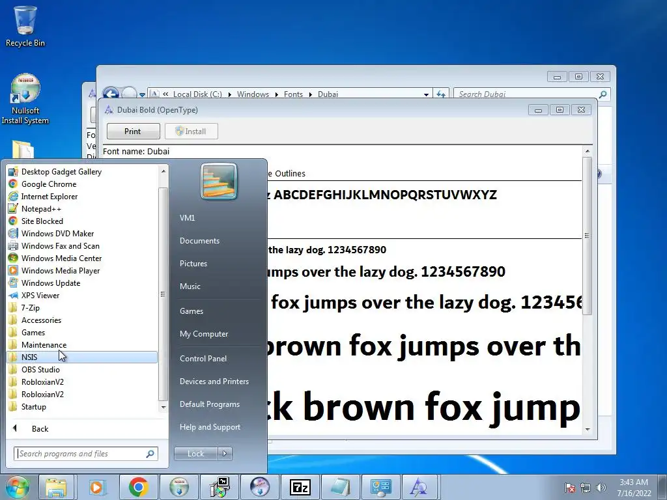Open Pictures from the Start menu
This screenshot has height=500, width=667.
pos(193,264)
